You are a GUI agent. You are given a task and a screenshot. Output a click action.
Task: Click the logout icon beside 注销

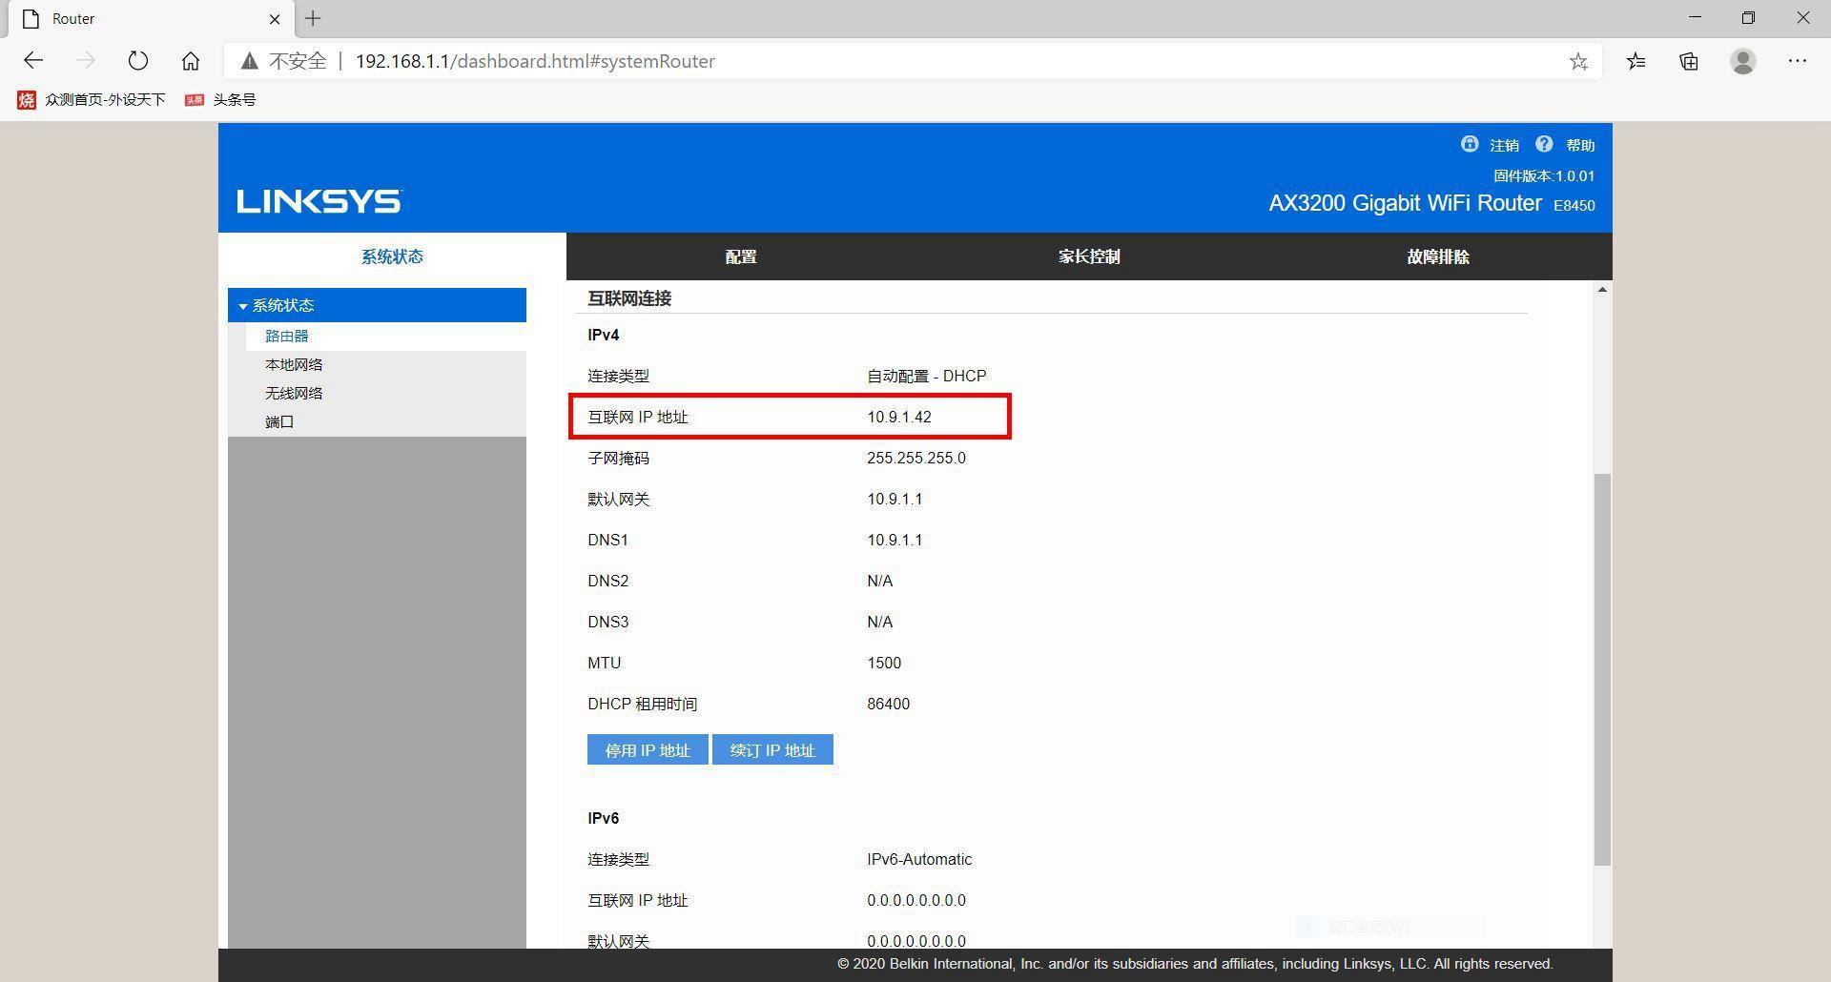pos(1469,145)
